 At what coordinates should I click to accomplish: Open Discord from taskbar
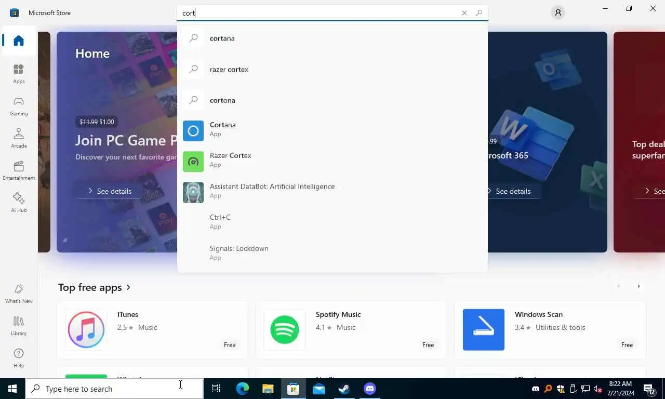tap(370, 389)
